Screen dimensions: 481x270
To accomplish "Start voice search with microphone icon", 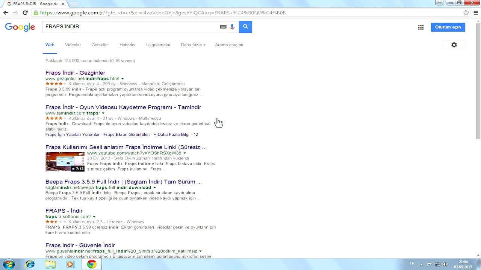I will (232, 27).
